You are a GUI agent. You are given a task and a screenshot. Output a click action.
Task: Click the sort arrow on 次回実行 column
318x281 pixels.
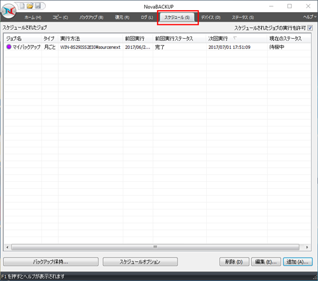(235, 38)
